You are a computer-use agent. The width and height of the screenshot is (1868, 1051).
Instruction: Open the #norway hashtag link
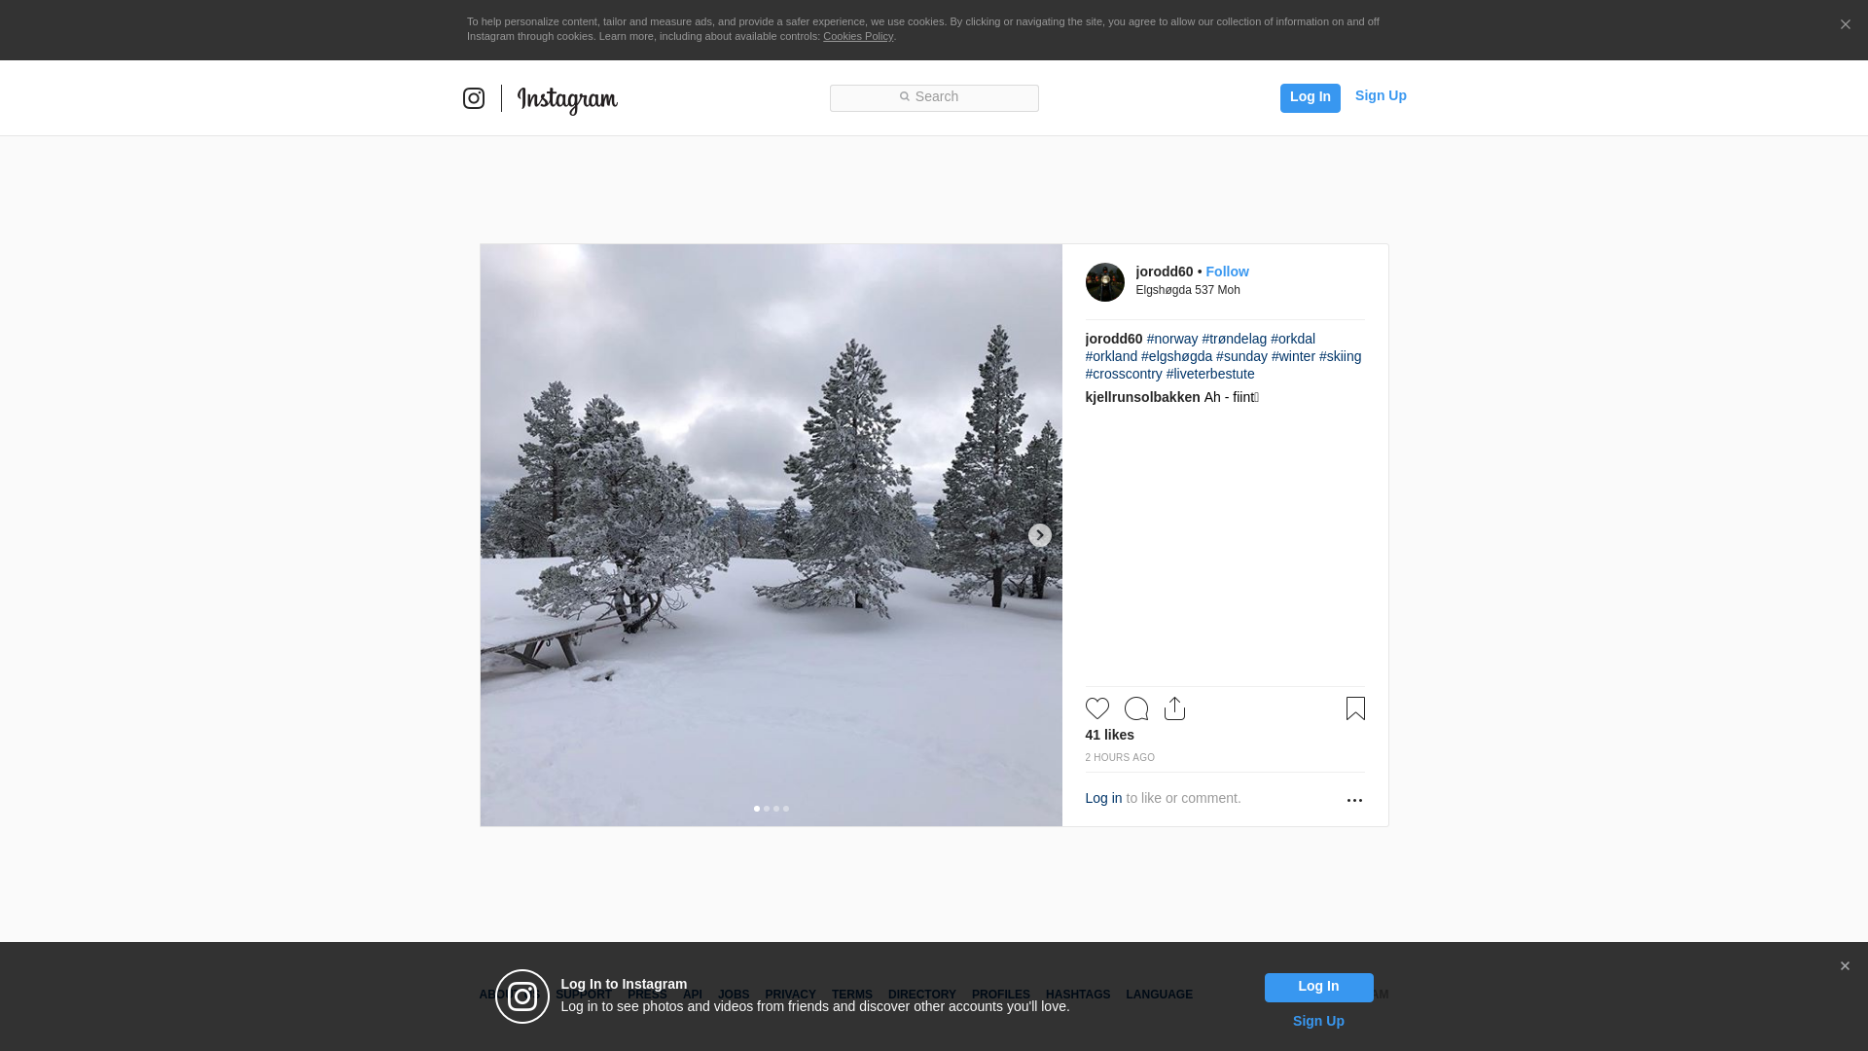[1171, 339]
